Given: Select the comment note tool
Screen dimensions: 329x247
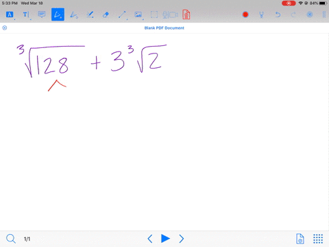Looking at the screenshot, I should point(42,14).
